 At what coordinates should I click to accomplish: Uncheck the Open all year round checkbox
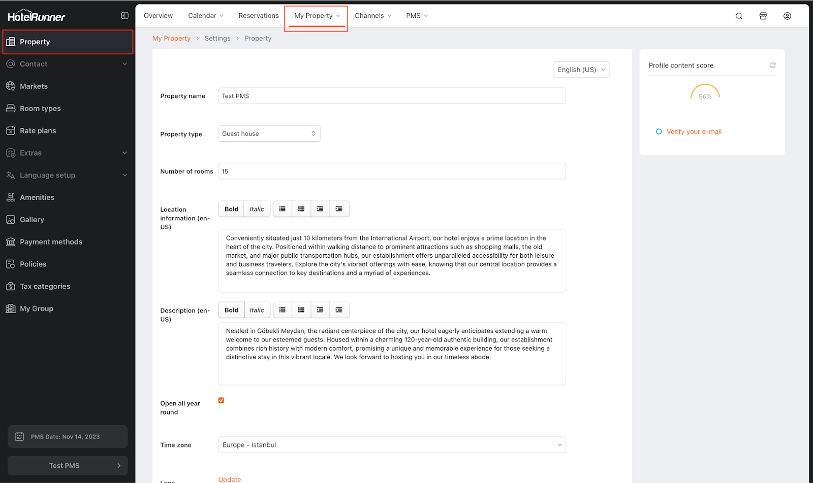coord(221,400)
